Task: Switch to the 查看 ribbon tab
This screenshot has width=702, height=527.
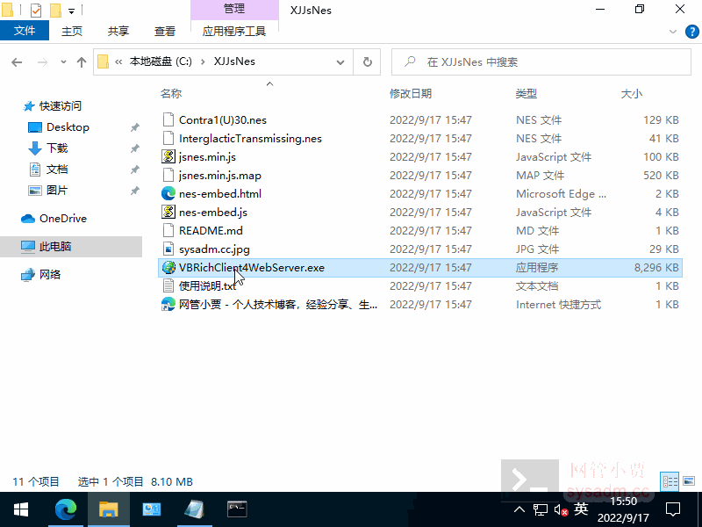Action: pos(165,31)
